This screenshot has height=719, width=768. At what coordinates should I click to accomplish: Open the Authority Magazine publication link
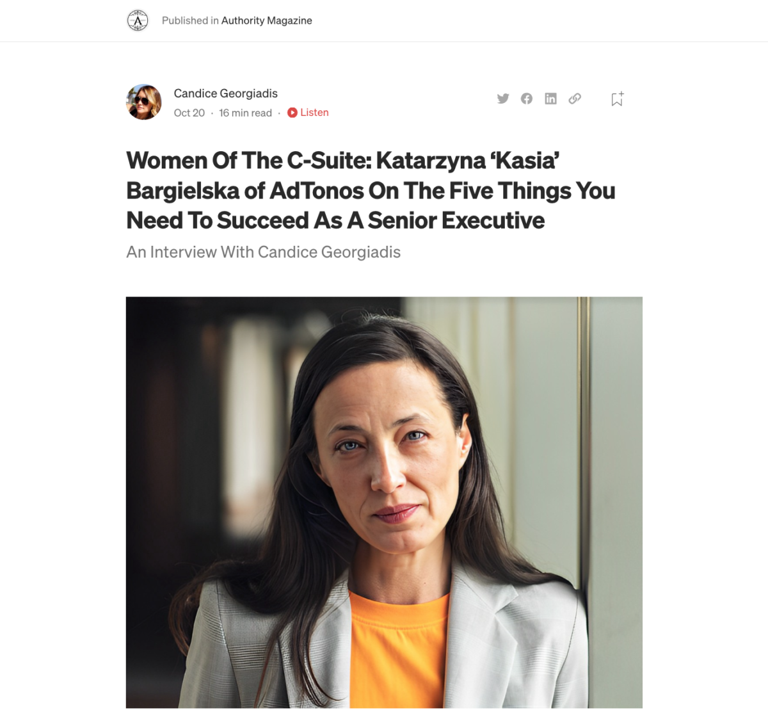click(x=266, y=20)
